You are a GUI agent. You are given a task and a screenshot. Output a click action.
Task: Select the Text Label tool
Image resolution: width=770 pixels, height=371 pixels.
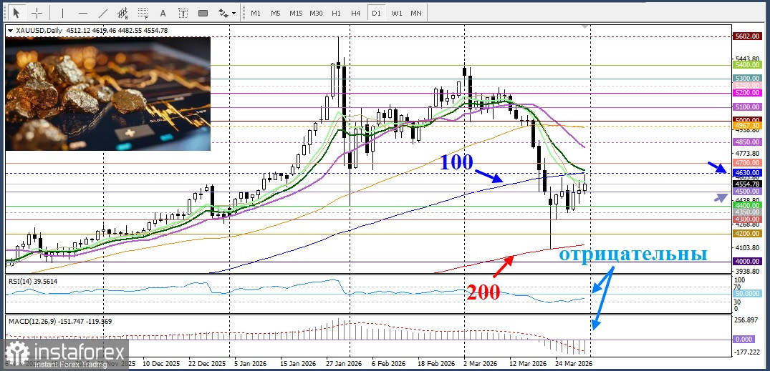(x=183, y=13)
